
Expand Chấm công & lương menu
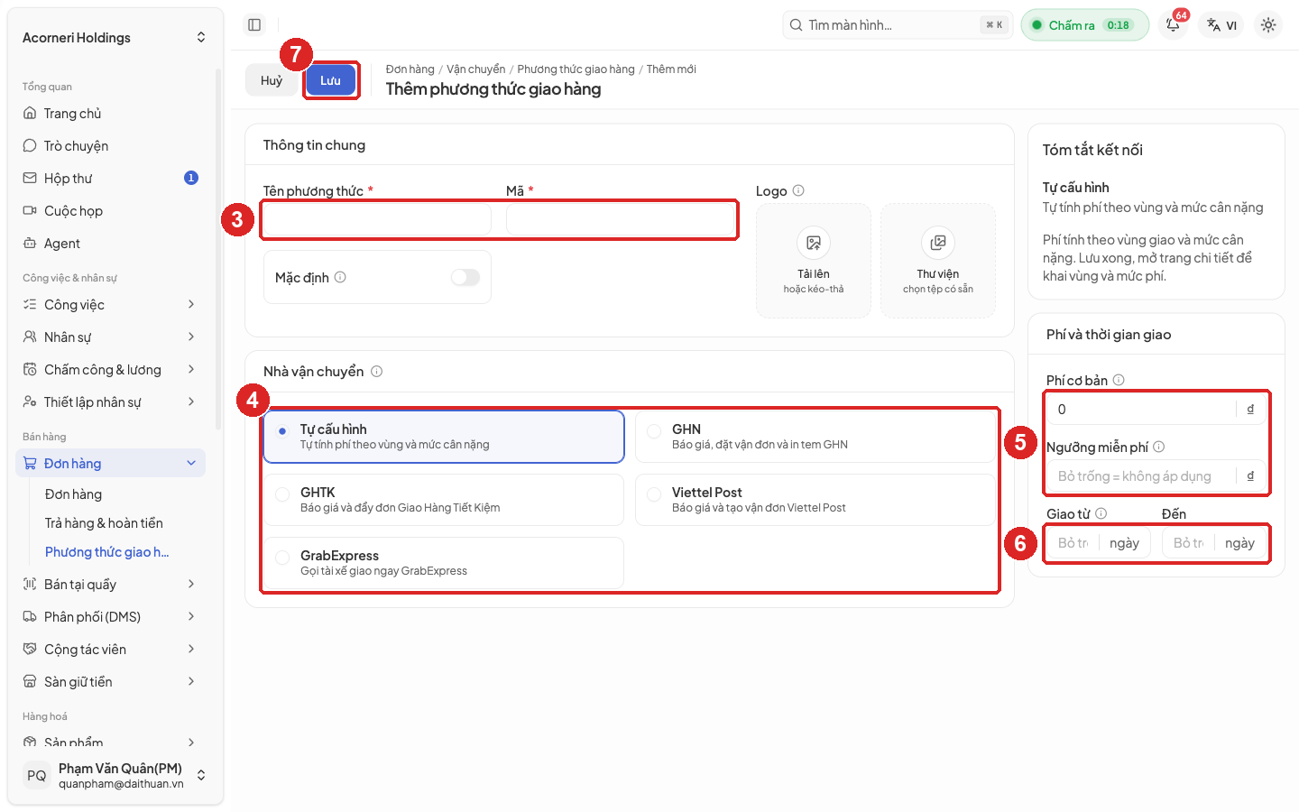110,370
